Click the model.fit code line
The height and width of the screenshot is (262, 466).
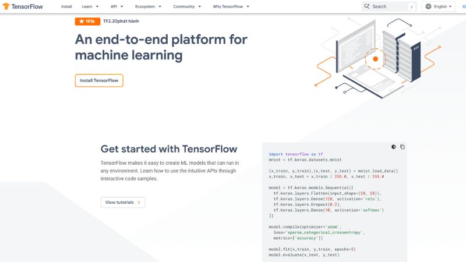(x=312, y=249)
